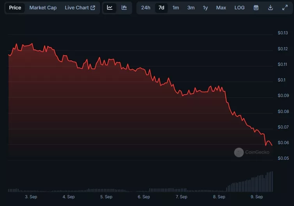
Task: Click tallest volume bar near 9. Sep
Action: (272, 181)
